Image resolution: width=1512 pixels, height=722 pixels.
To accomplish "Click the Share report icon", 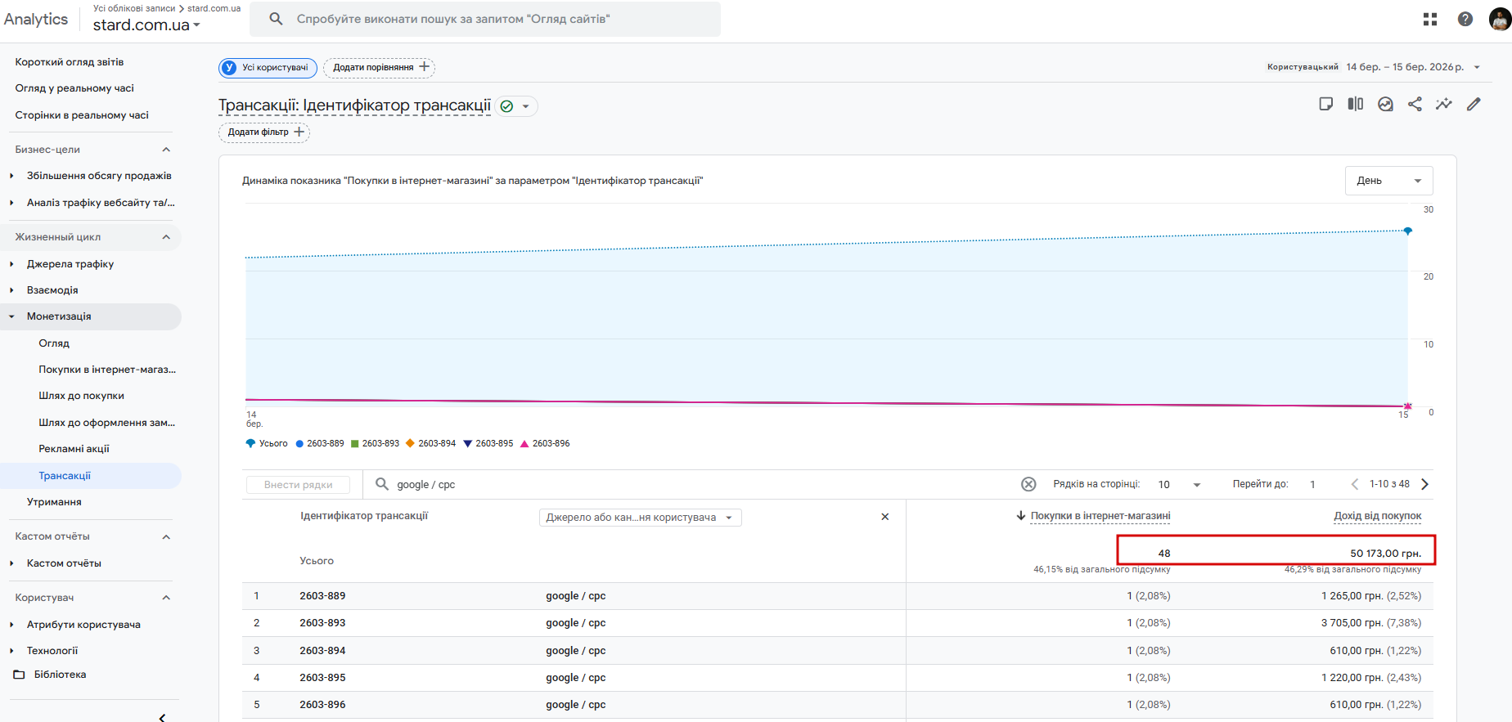I will [1415, 104].
